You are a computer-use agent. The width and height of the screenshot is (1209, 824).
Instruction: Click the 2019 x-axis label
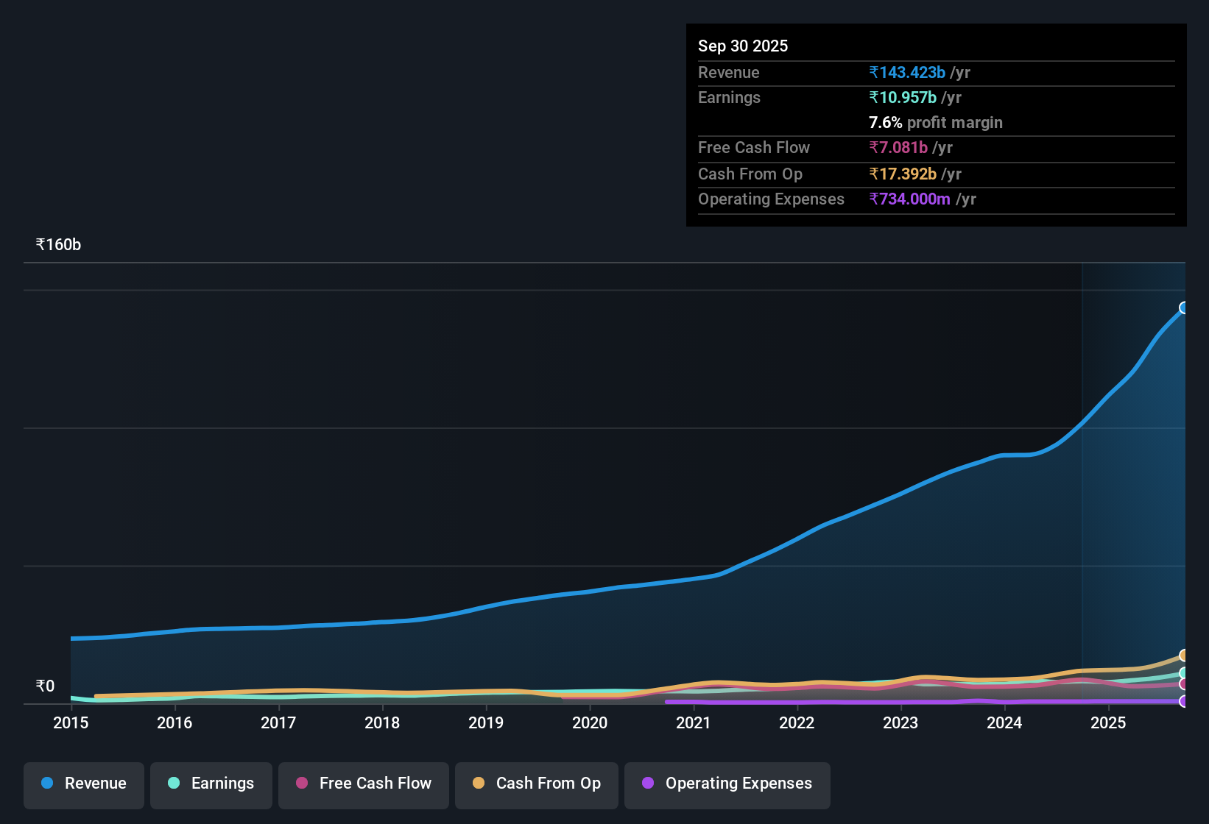[486, 723]
